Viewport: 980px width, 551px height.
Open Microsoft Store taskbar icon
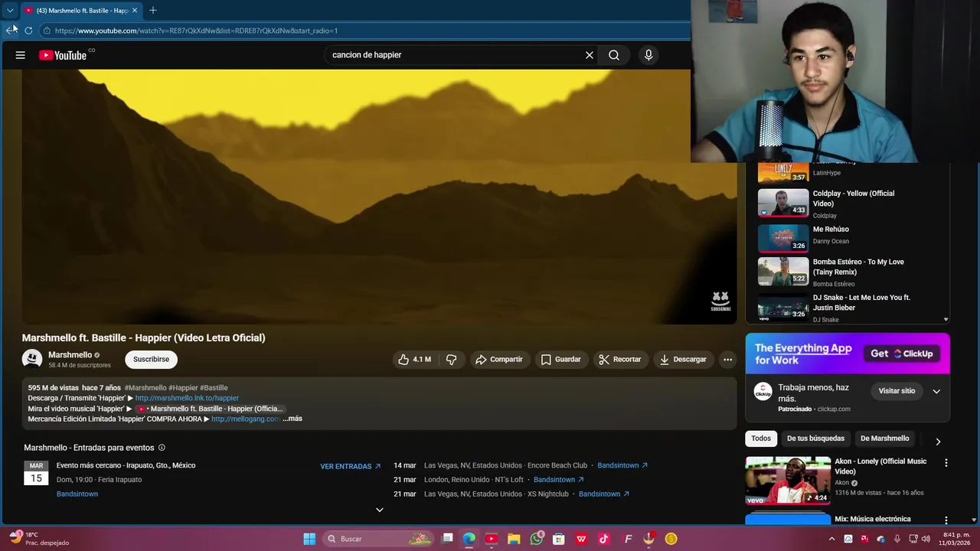559,539
